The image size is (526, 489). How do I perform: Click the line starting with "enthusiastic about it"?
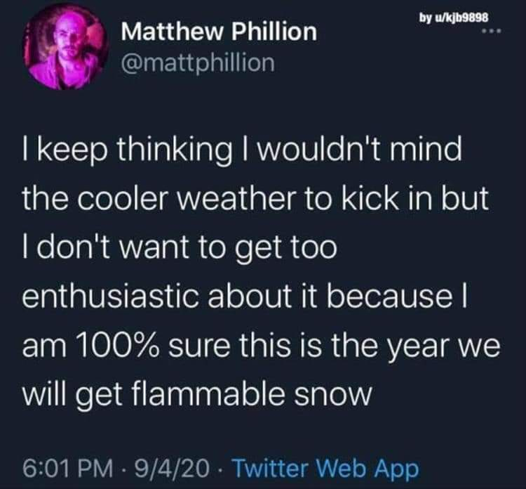click(245, 296)
